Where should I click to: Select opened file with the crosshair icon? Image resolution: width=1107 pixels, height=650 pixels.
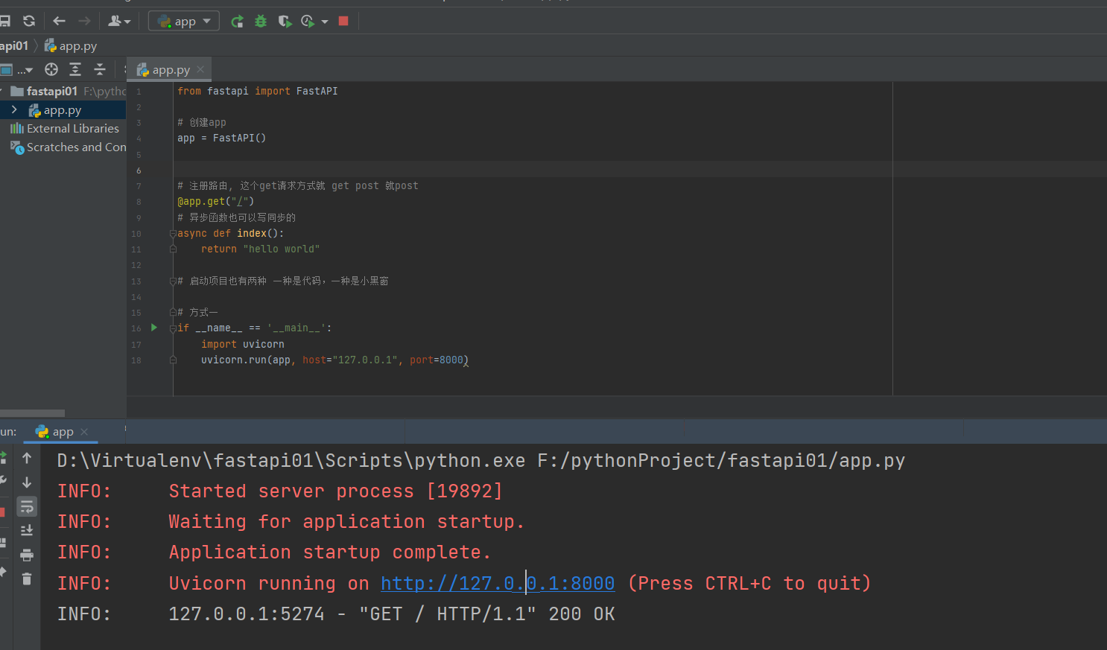tap(51, 69)
